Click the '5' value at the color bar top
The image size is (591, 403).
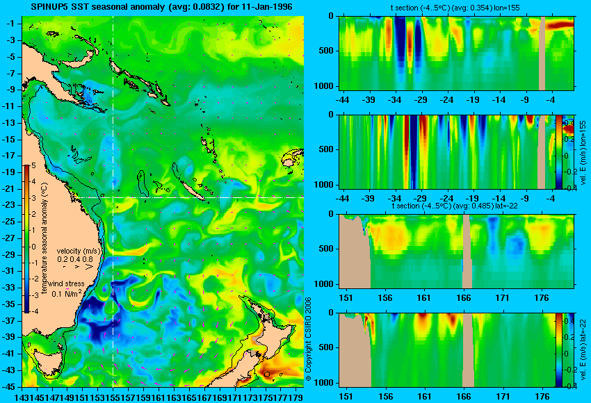33,165
